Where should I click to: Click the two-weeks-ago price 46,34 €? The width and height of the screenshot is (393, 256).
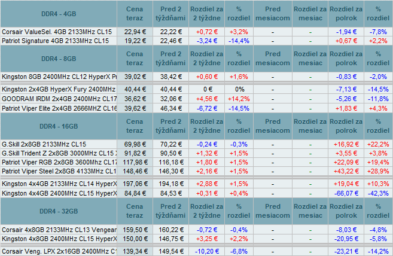tap(171, 108)
